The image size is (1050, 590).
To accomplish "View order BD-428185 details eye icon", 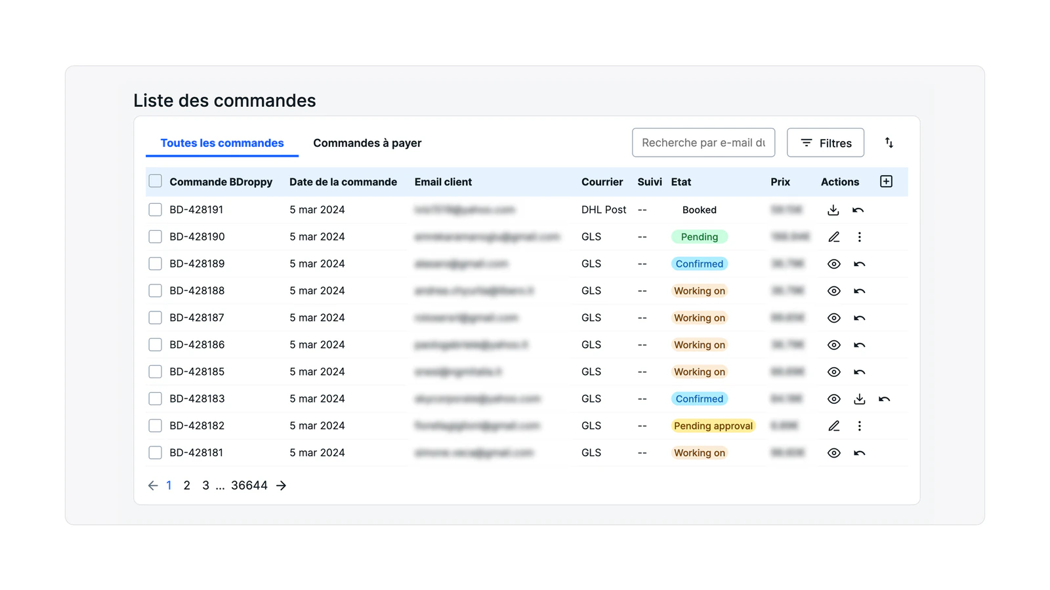I will pos(833,372).
